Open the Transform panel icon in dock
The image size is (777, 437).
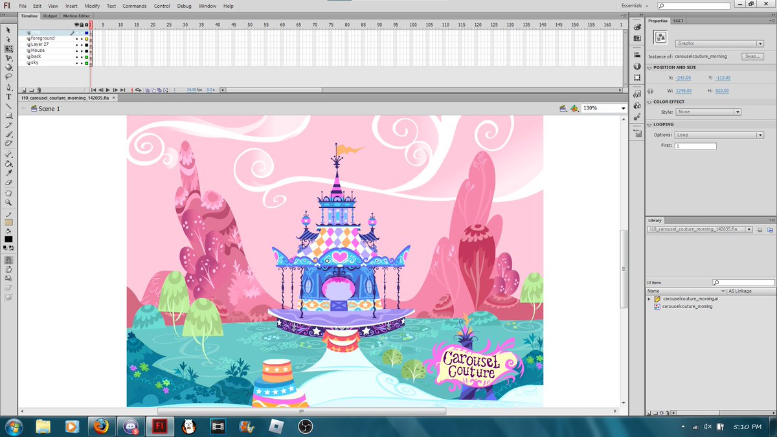point(637,77)
